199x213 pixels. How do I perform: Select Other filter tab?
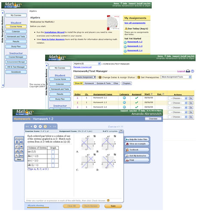(x=116, y=83)
